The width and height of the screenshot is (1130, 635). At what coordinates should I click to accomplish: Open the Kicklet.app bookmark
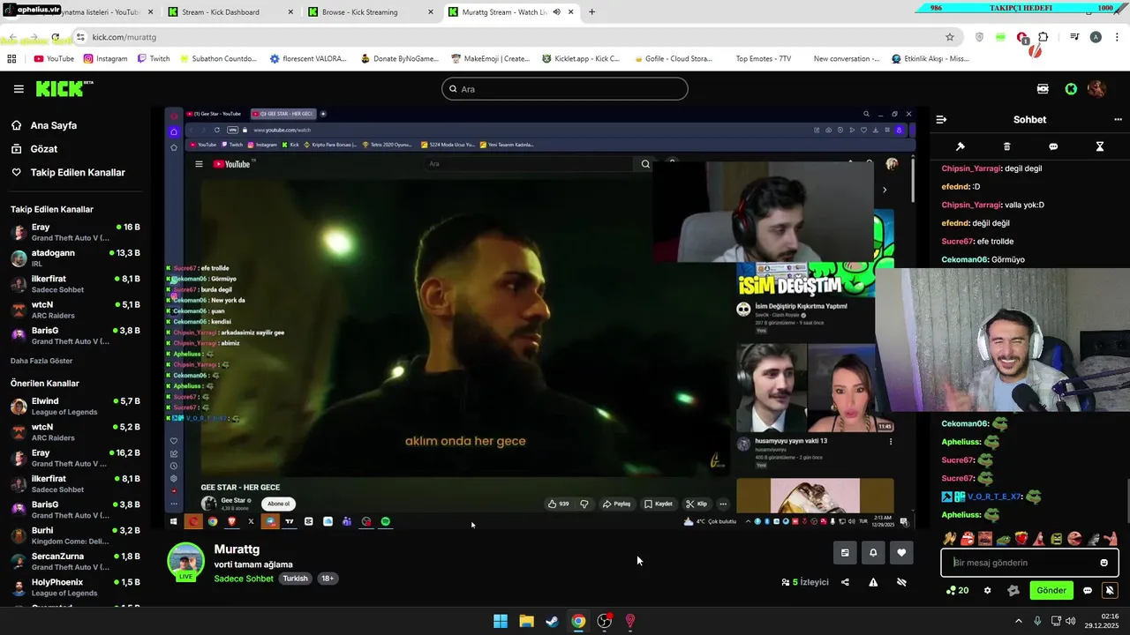click(x=581, y=59)
